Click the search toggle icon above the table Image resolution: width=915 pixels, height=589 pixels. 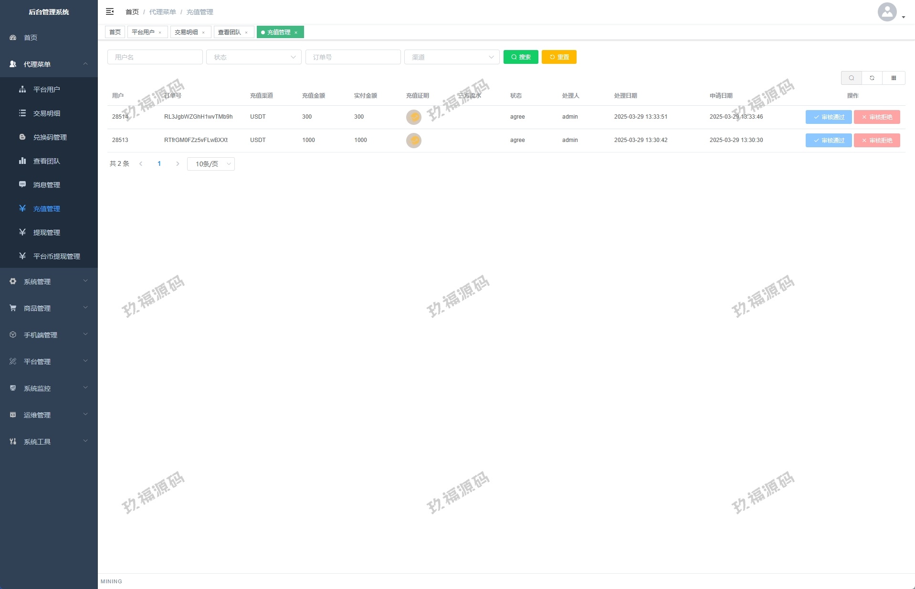pos(851,78)
